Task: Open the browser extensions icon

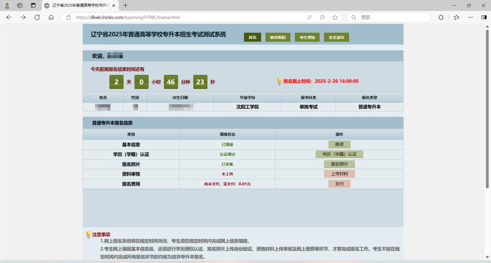Action: pyautogui.click(x=441, y=17)
